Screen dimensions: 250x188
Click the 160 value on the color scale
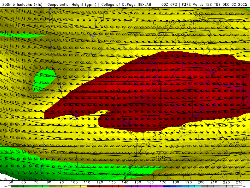coord(150,182)
